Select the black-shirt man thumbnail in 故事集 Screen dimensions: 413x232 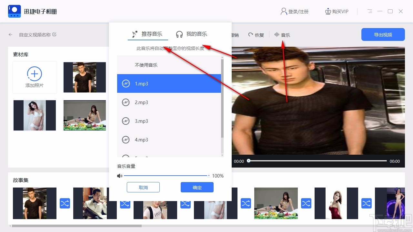point(35,203)
